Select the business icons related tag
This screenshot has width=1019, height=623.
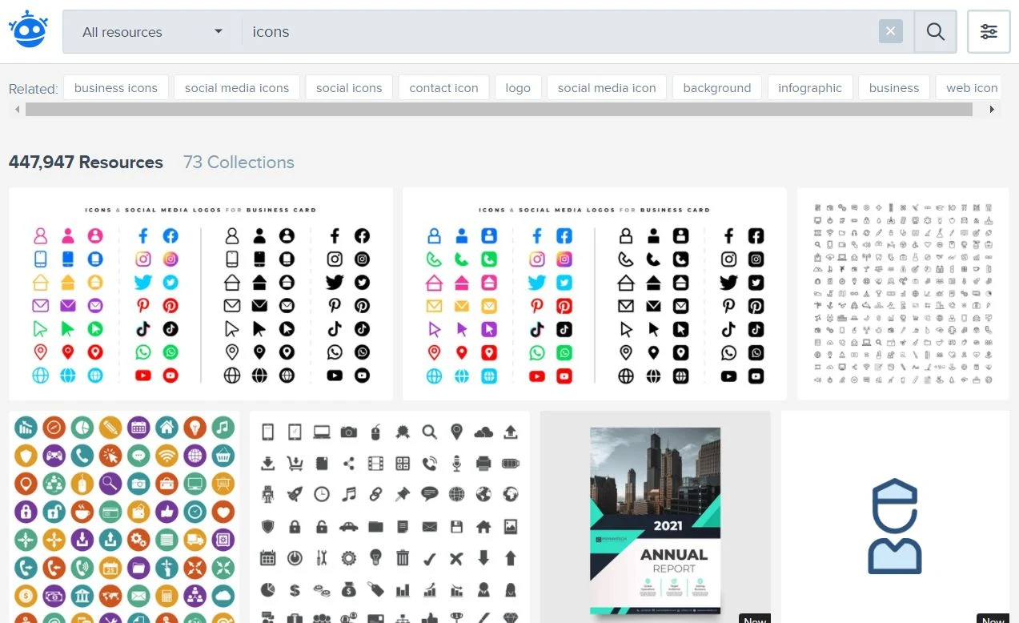pyautogui.click(x=116, y=88)
